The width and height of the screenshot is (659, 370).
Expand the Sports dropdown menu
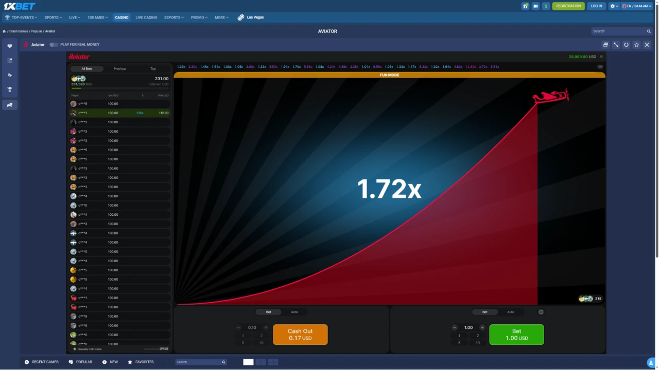(x=53, y=17)
